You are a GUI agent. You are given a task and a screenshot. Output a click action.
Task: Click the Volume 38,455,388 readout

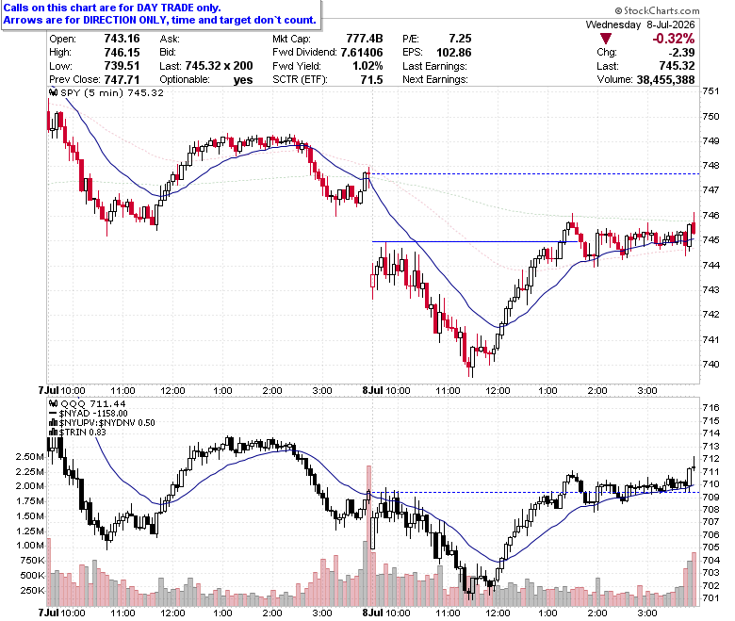coord(645,80)
